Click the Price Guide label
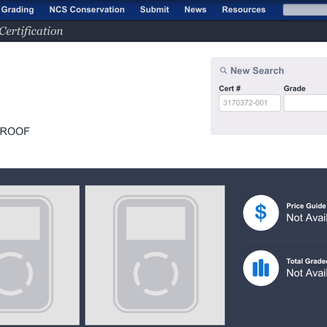Image resolution: width=327 pixels, height=327 pixels. (x=306, y=206)
